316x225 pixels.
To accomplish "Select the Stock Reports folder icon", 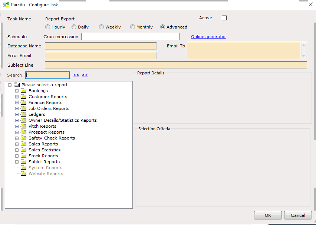I will (x=24, y=156).
